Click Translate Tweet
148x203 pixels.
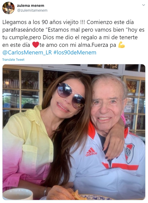(x=13, y=59)
